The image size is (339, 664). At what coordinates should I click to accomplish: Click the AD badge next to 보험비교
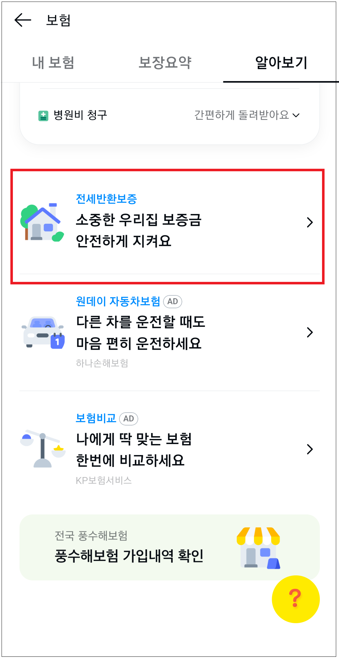click(x=129, y=418)
